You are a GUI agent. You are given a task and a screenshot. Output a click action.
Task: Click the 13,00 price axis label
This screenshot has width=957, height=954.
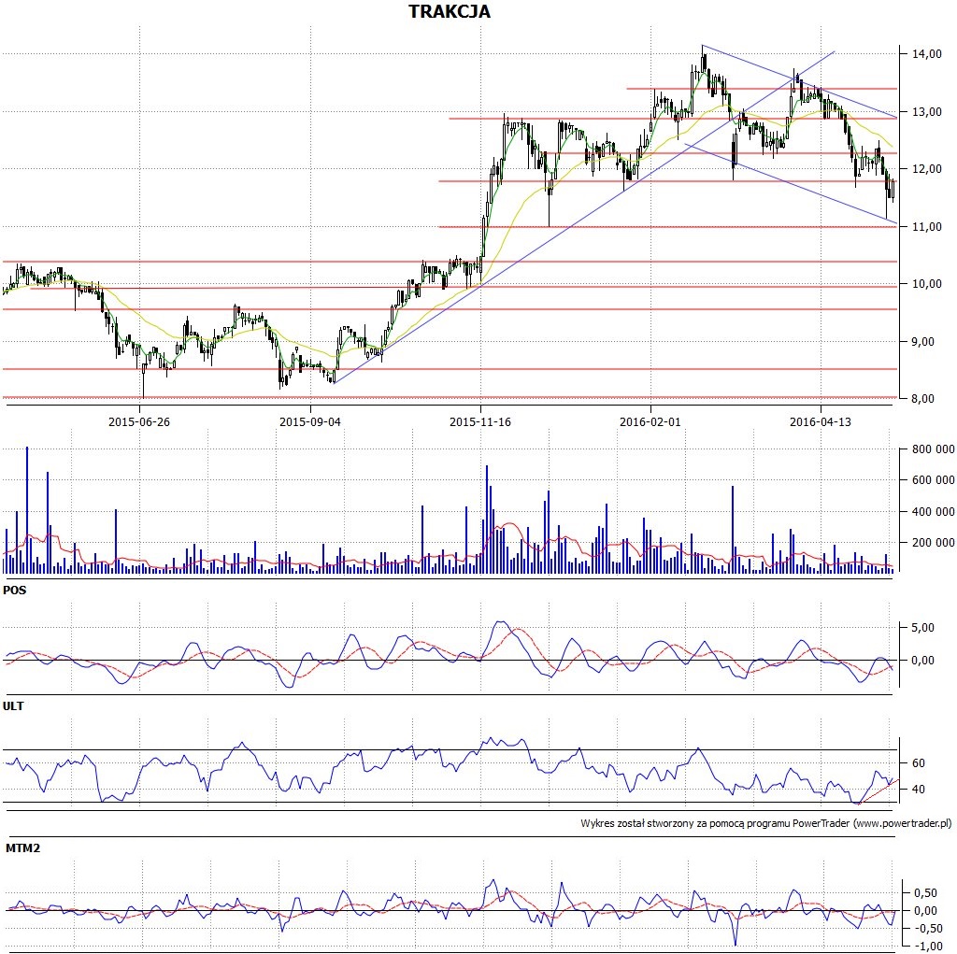point(926,112)
